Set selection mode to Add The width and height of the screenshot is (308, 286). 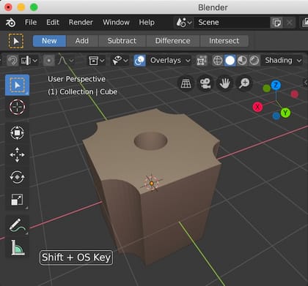coord(82,41)
